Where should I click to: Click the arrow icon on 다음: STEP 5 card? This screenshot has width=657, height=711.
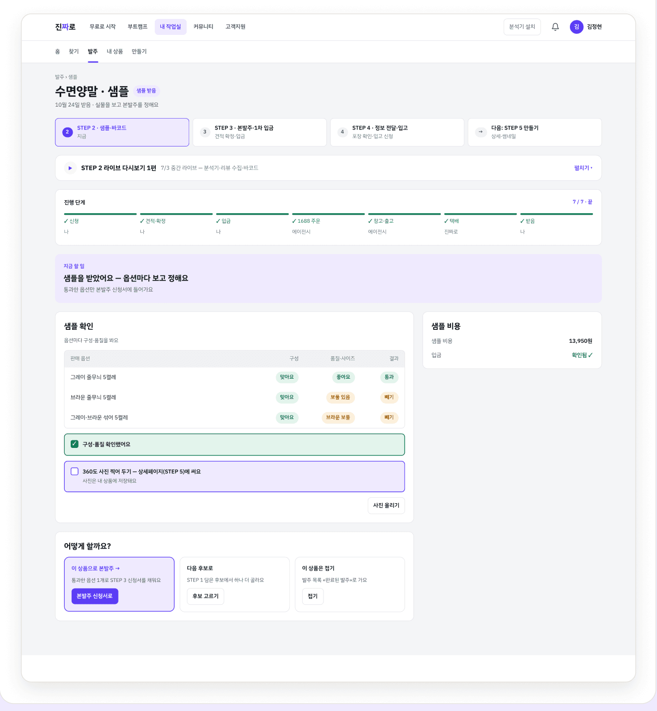[x=481, y=132]
